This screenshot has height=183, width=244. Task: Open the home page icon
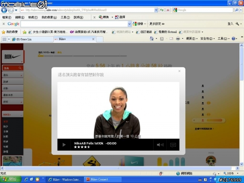tap(152, 39)
